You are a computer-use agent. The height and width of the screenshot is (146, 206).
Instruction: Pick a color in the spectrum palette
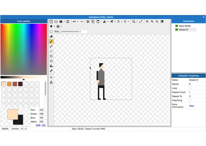coord(24,49)
